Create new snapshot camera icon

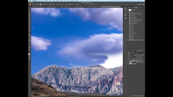[140, 51]
